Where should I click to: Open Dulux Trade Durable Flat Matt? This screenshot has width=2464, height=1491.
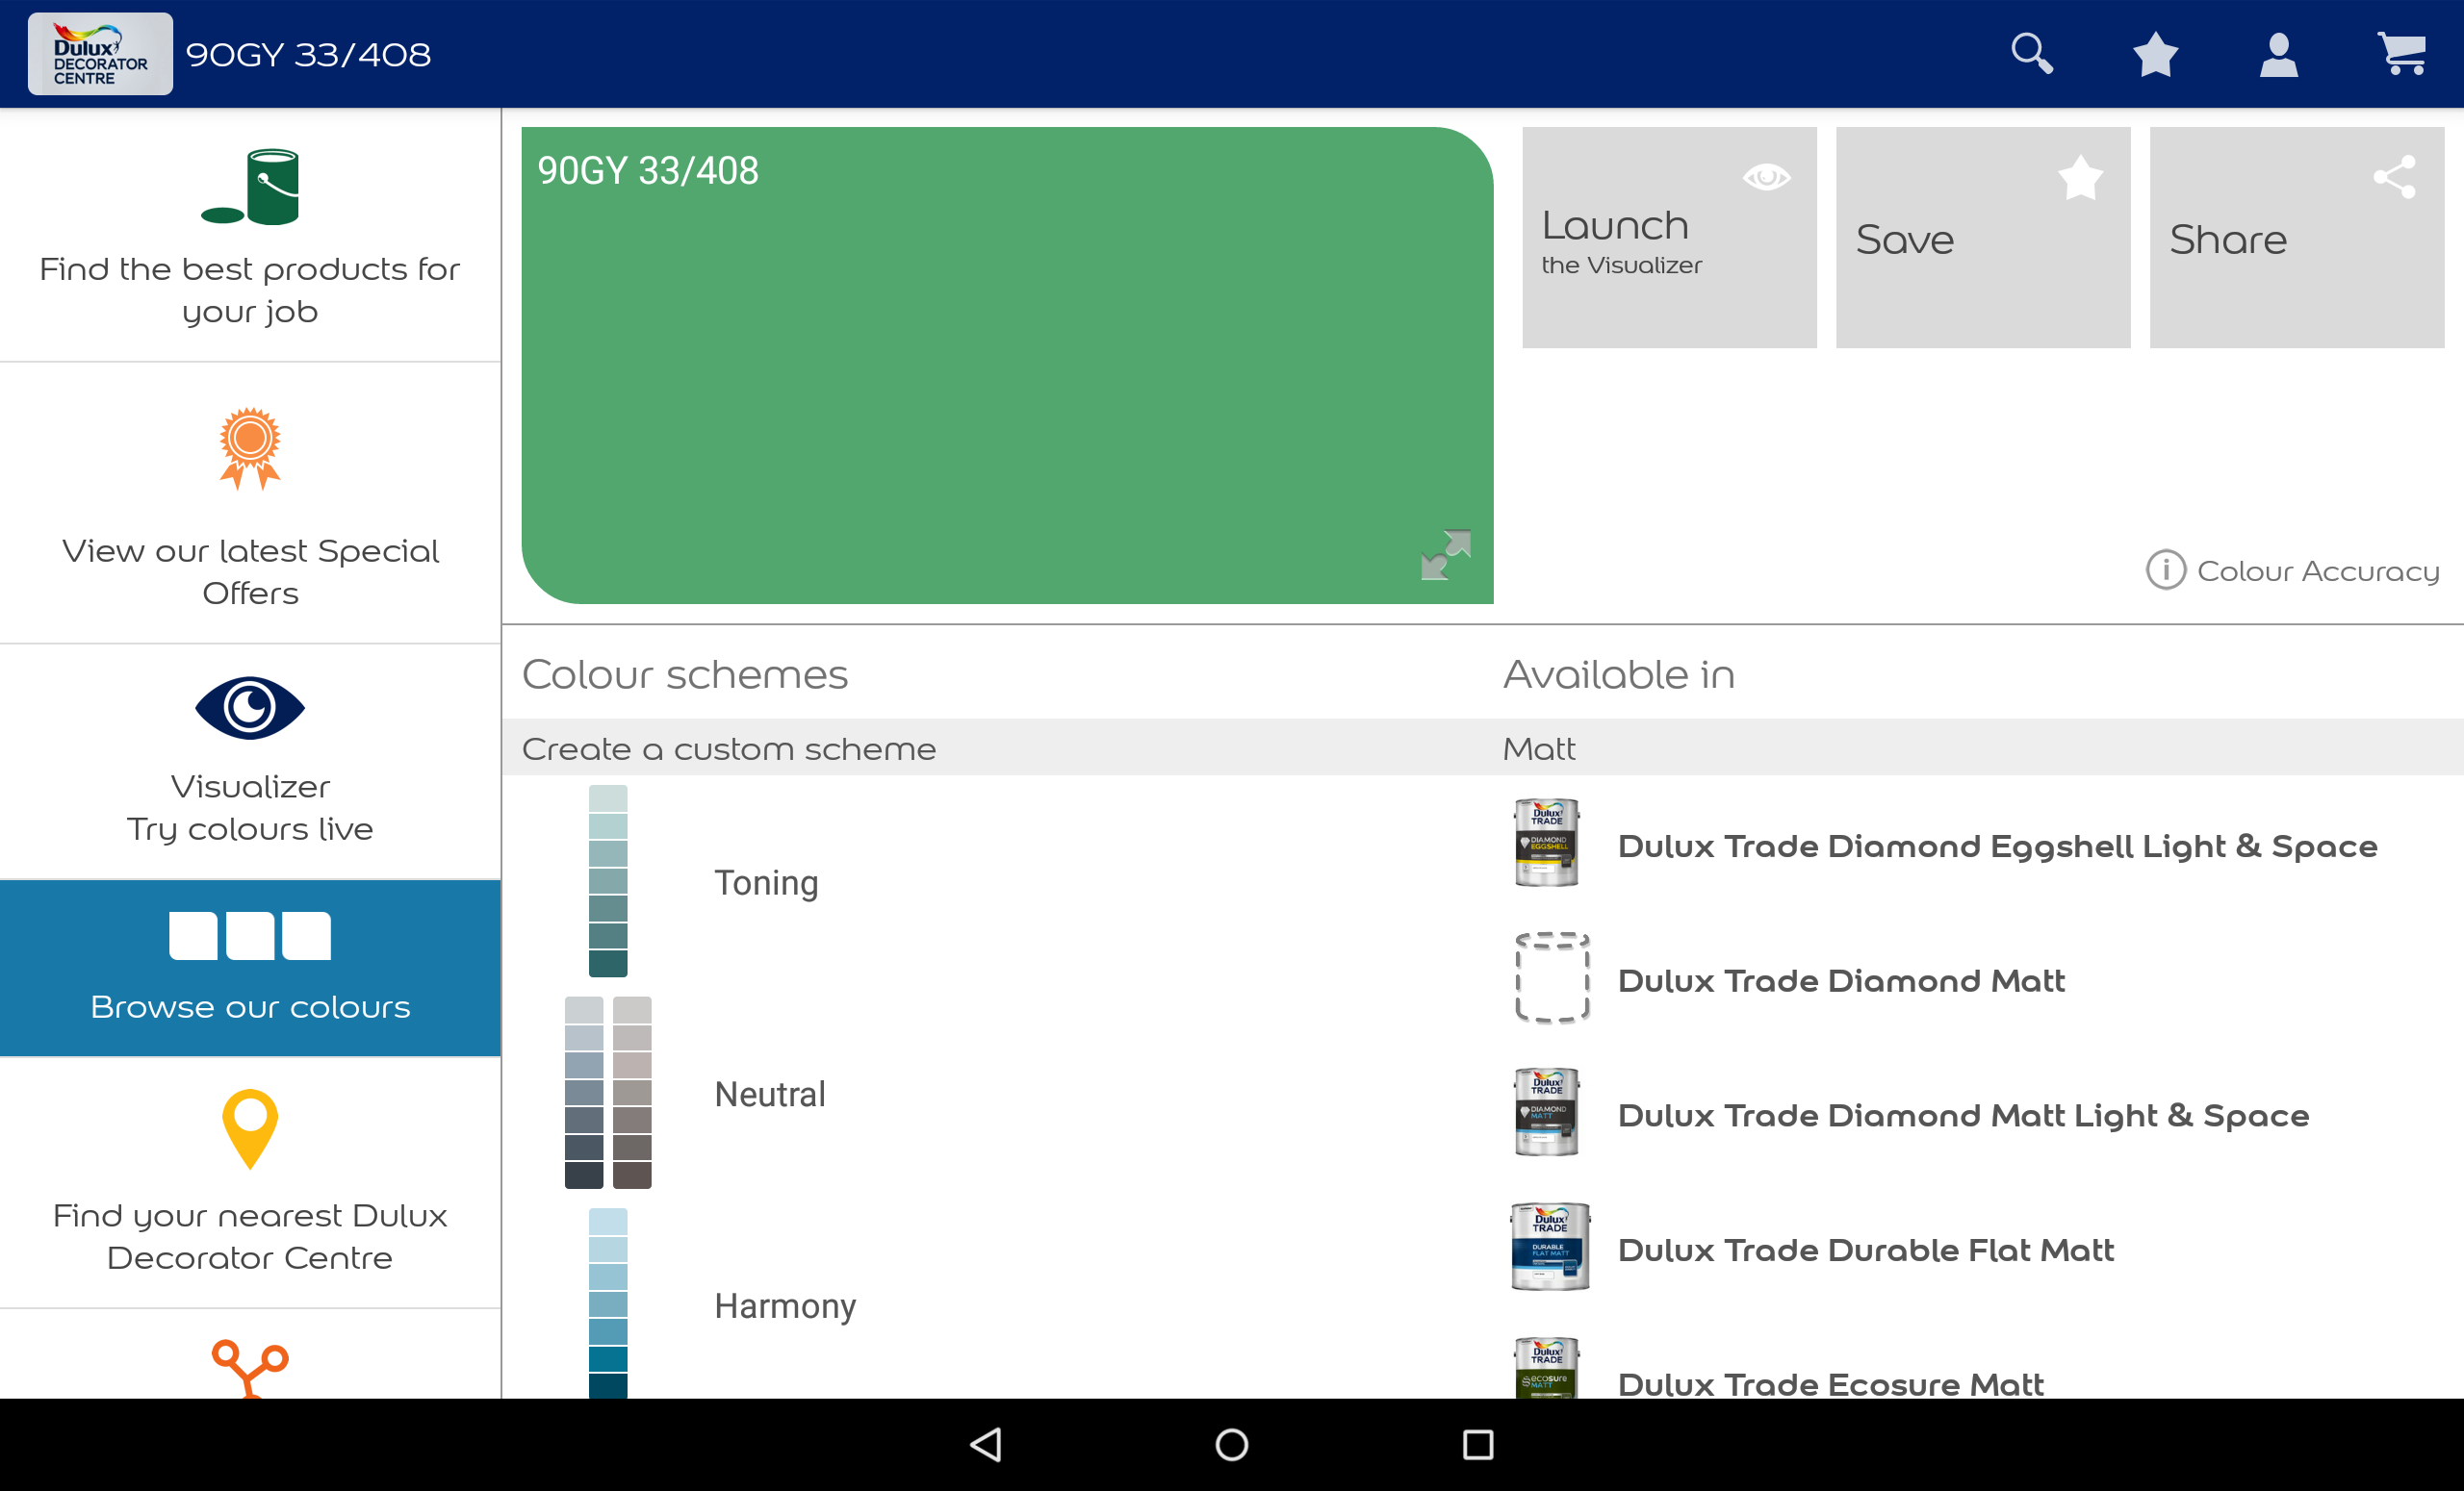pos(1866,1251)
